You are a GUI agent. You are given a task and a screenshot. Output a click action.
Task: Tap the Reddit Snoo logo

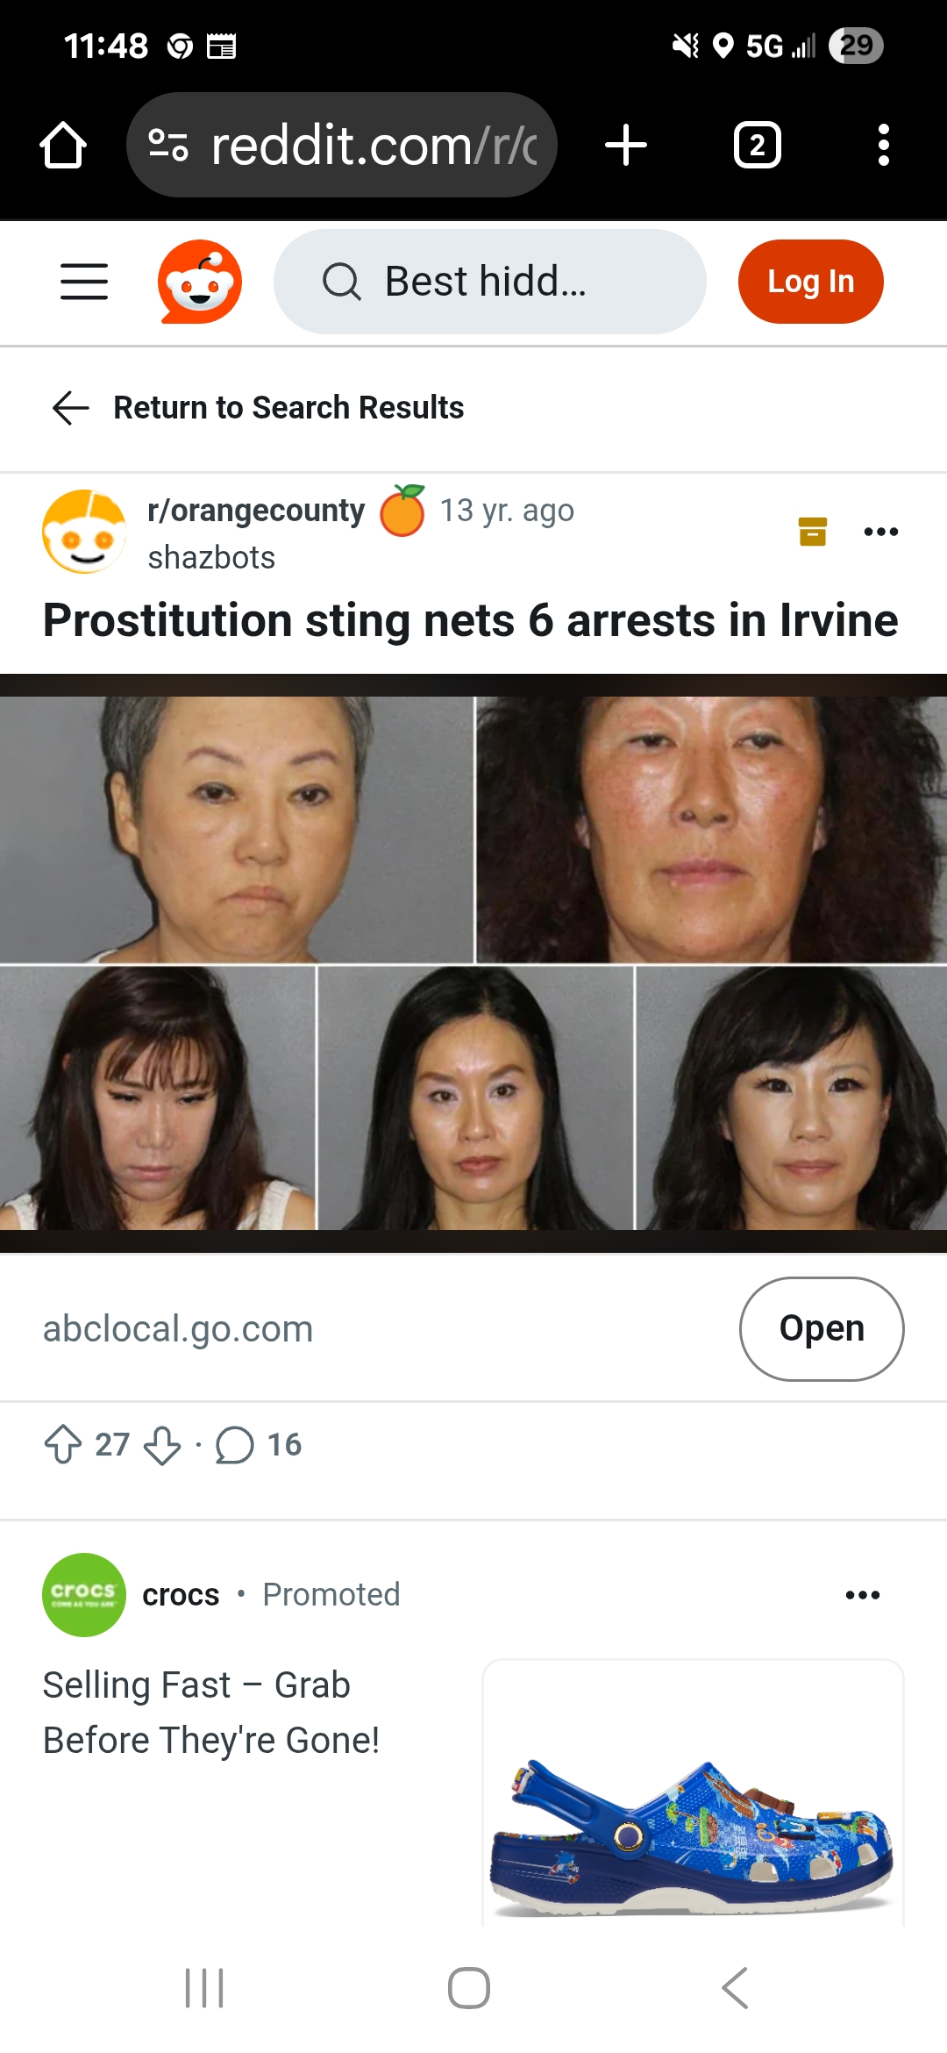coord(200,282)
